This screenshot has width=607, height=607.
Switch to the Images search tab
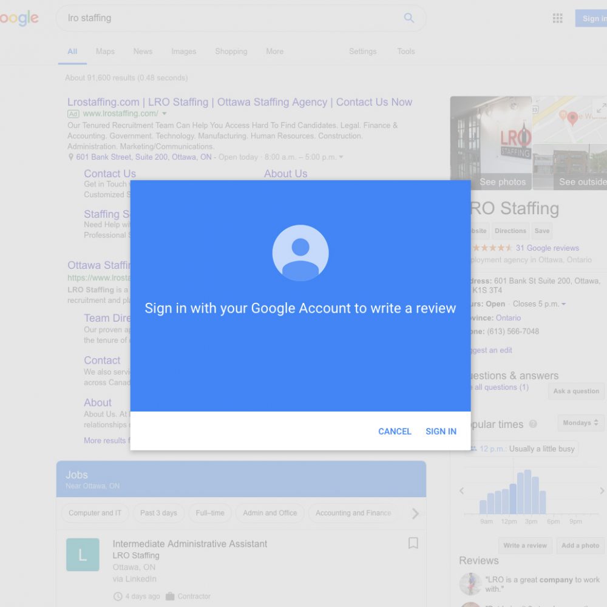pyautogui.click(x=183, y=52)
